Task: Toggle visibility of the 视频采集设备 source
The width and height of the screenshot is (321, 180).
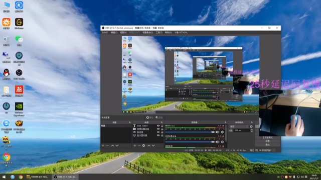Action: pyautogui.click(x=158, y=129)
